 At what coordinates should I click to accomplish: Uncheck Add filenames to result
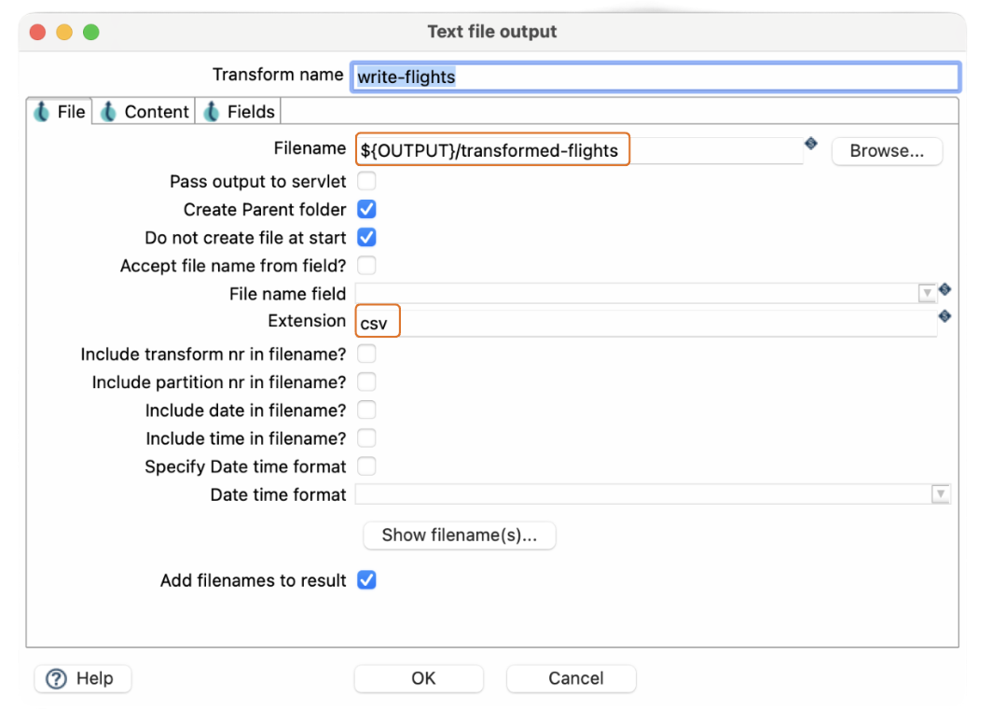tap(367, 579)
